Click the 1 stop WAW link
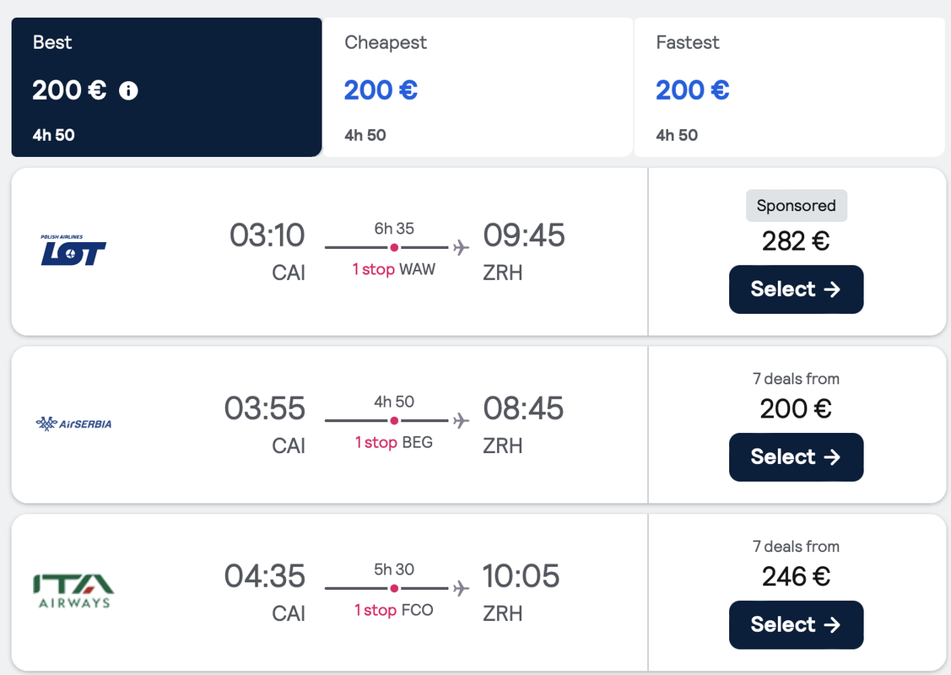This screenshot has height=675, width=951. (393, 269)
